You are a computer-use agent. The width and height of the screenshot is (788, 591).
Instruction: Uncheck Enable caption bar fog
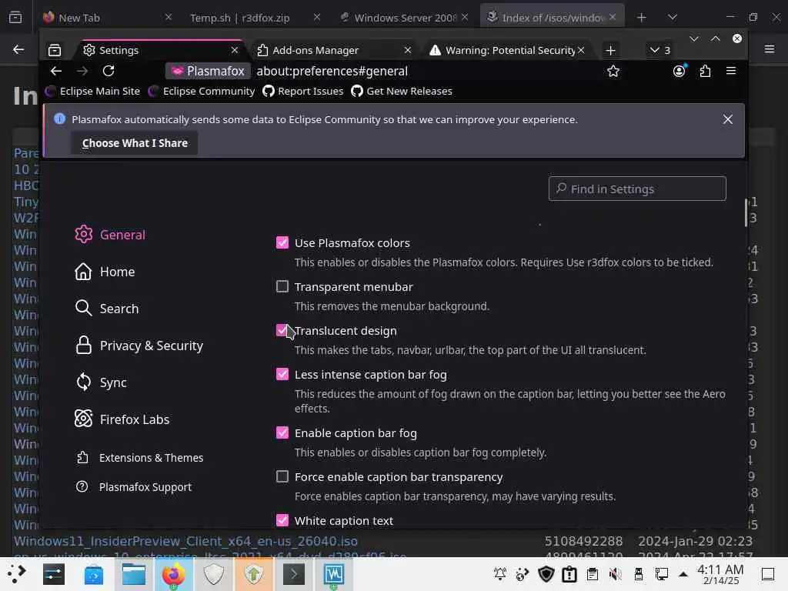[282, 432]
